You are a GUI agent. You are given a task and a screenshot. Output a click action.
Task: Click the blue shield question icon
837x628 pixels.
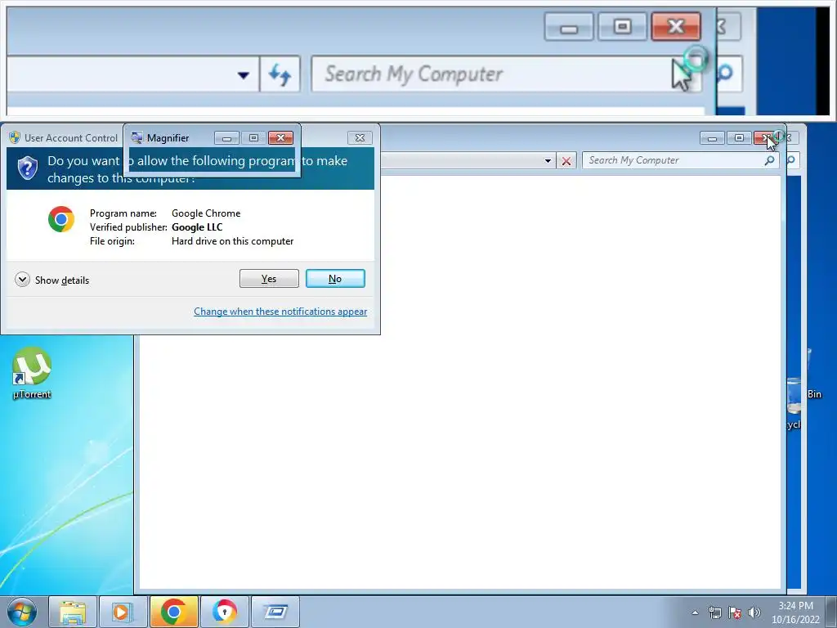(x=27, y=168)
